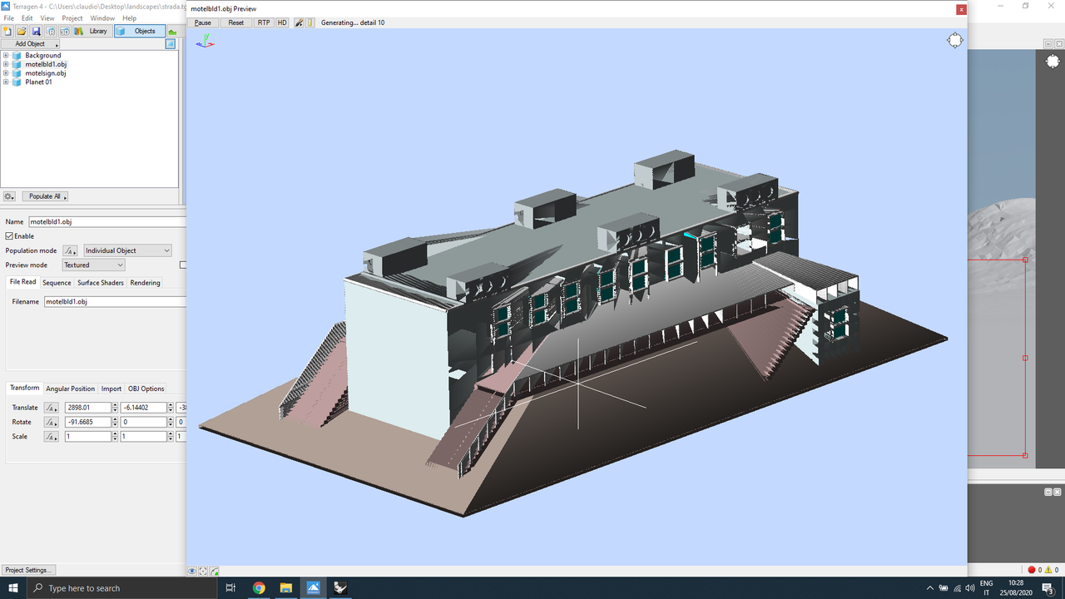The image size is (1065, 599).
Task: Select the Objects layout icon in the toolbar
Action: click(x=139, y=30)
